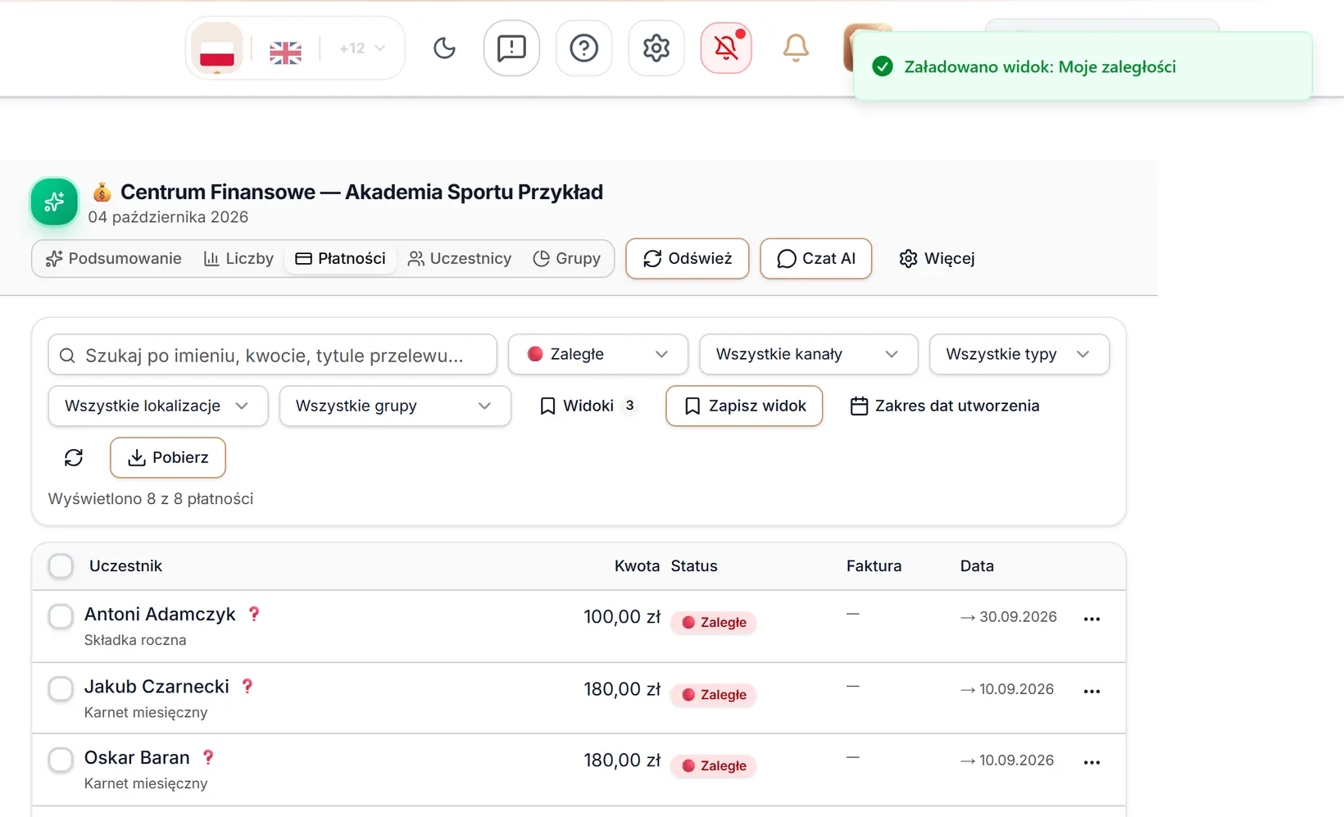1344x817 pixels.
Task: Expand the Zaległe status filter
Action: point(598,355)
